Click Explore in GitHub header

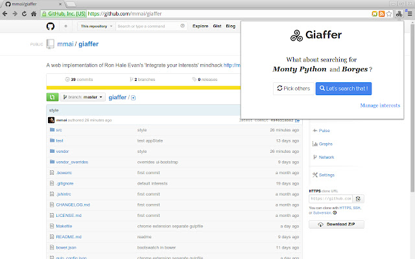click(x=200, y=26)
